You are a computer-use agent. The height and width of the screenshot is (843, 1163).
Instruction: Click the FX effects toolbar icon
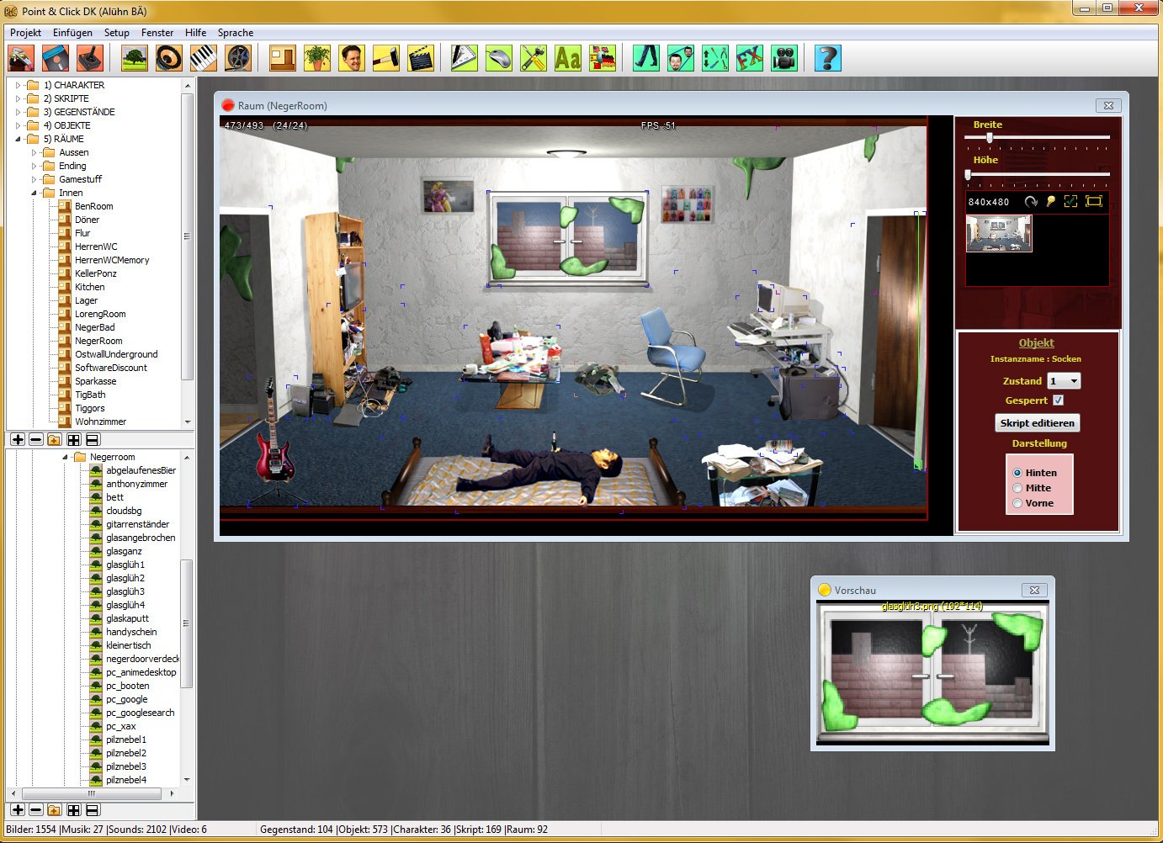[x=750, y=58]
